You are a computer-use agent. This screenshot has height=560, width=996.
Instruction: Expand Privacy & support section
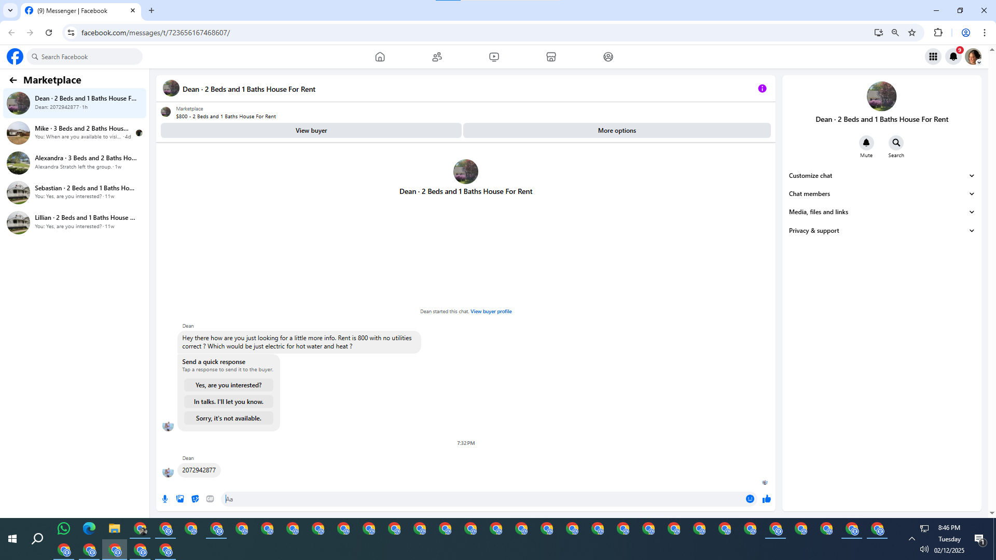point(881,231)
